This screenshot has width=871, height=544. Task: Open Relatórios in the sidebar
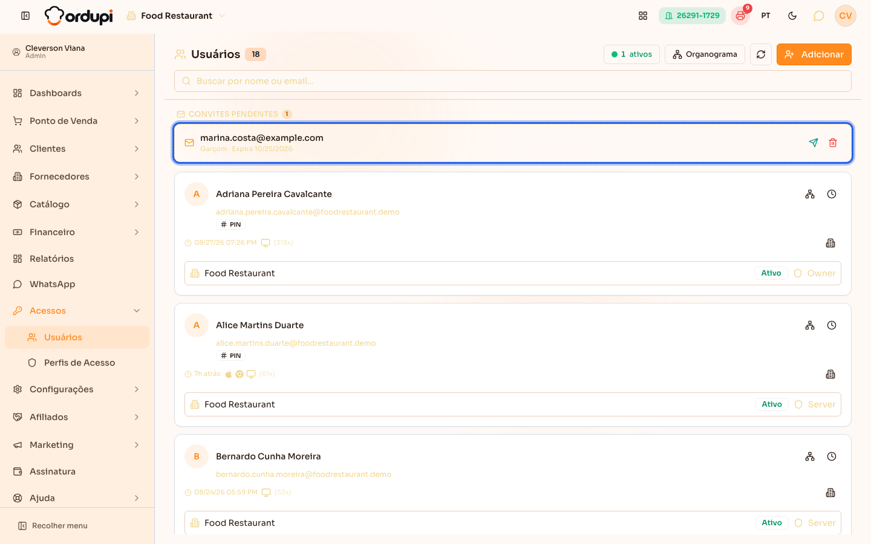tap(77, 259)
